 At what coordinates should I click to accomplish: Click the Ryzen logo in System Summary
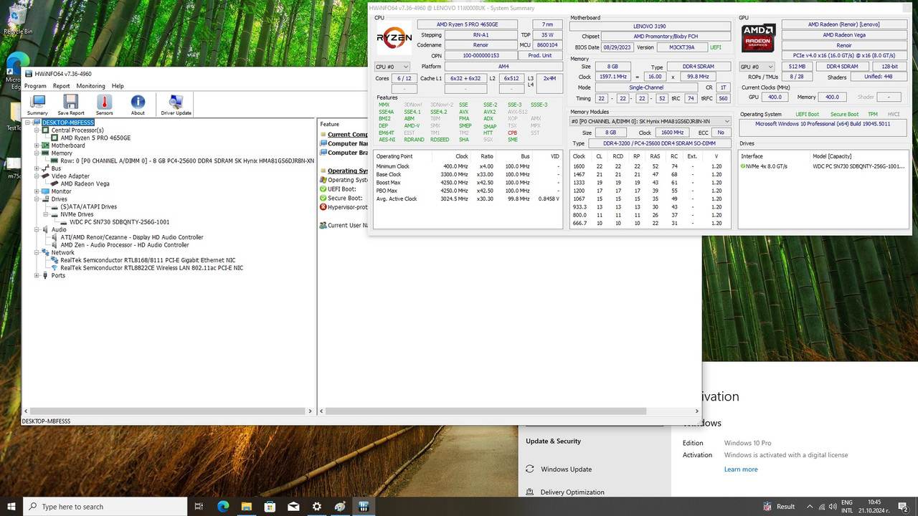[394, 38]
